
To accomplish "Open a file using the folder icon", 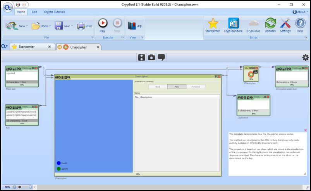I will pyautogui.click(x=36, y=26).
